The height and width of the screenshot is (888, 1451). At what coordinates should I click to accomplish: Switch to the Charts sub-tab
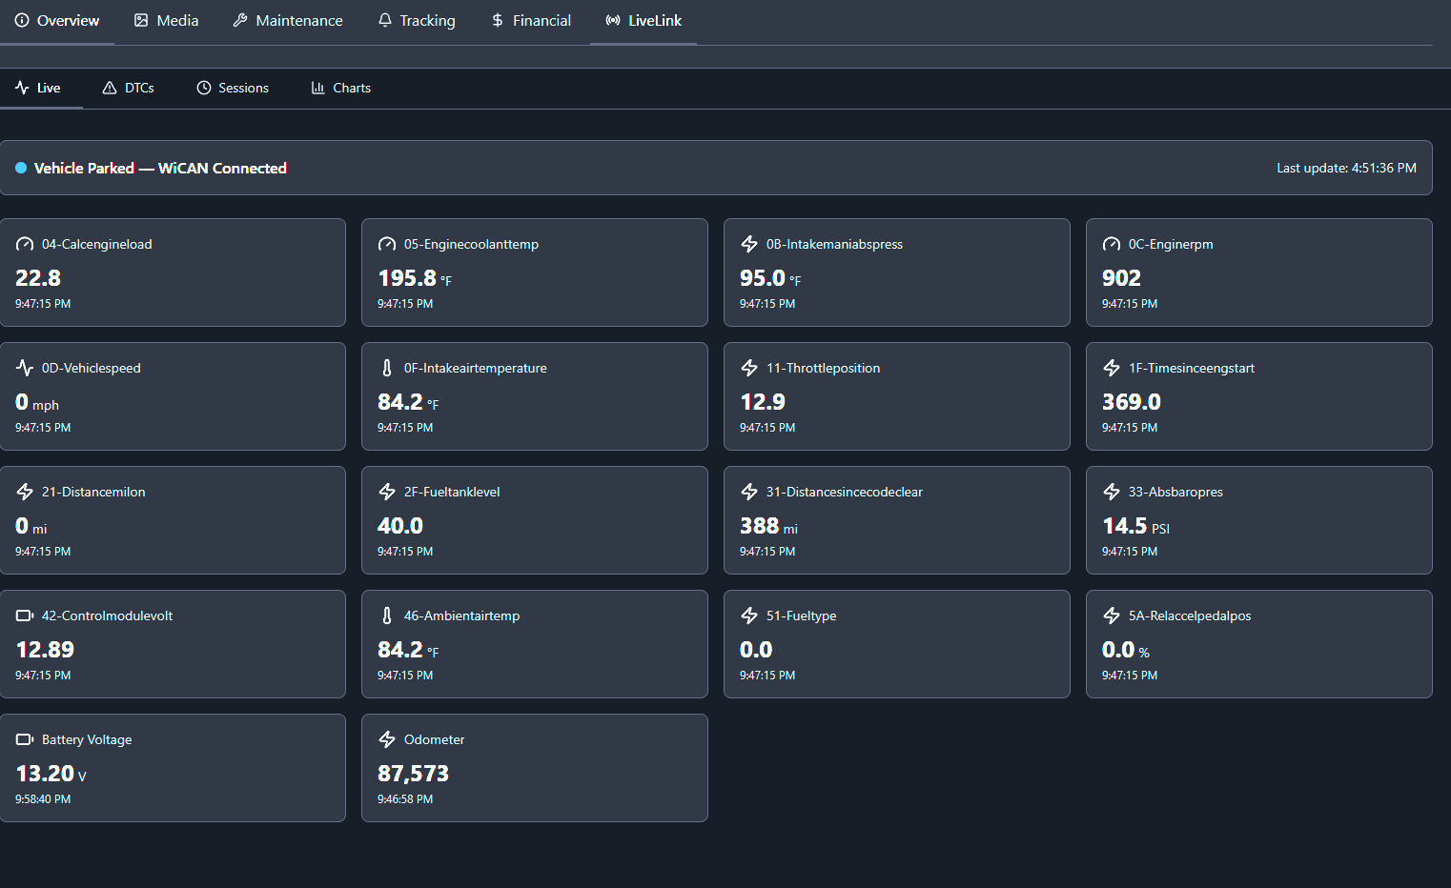[x=341, y=88]
